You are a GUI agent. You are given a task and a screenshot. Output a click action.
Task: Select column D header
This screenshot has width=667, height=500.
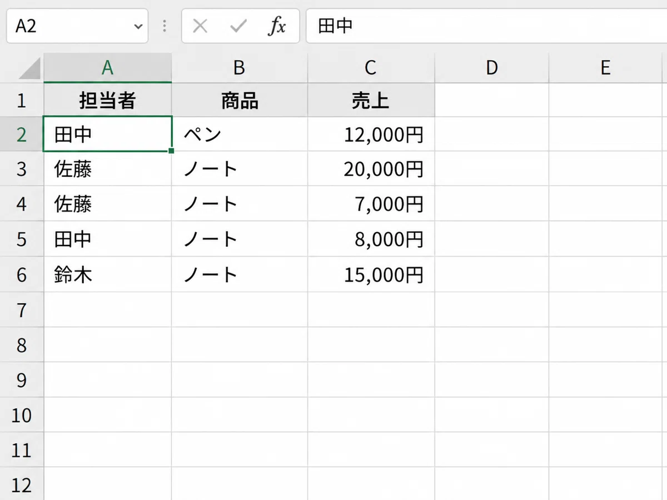point(492,68)
